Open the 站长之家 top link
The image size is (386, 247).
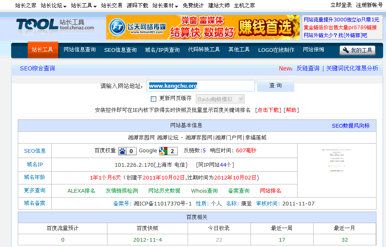click(x=26, y=5)
